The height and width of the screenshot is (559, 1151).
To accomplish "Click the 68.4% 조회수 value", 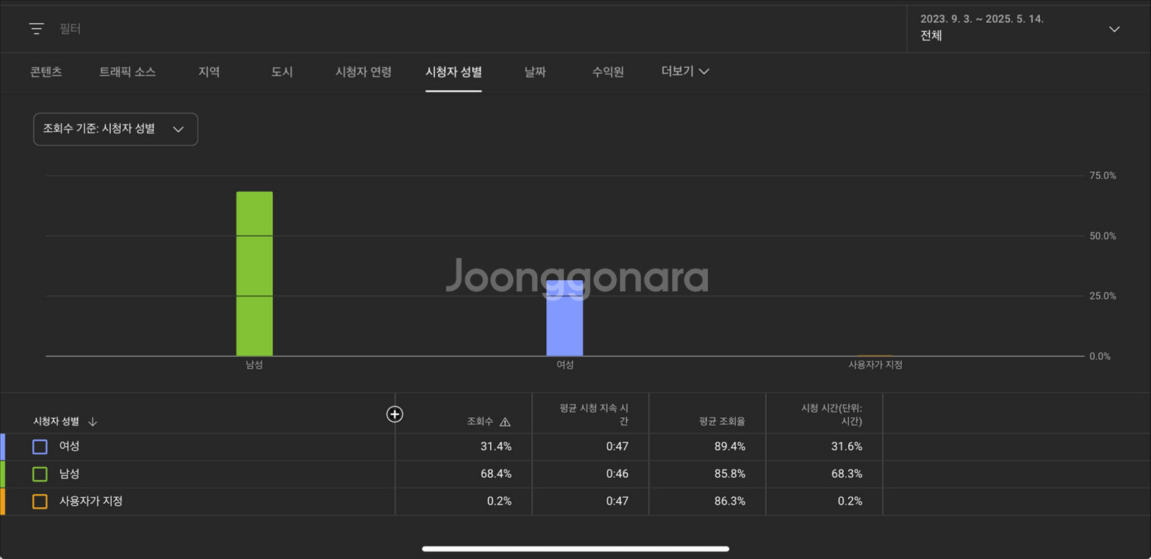I will pyautogui.click(x=496, y=474).
